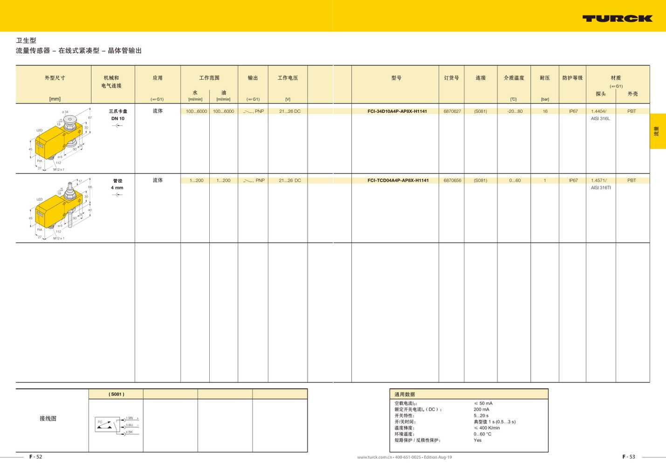This screenshot has height=471, width=666.
Task: Click the 1.4404/ AISI 316L probe material cell
Action: coord(600,115)
